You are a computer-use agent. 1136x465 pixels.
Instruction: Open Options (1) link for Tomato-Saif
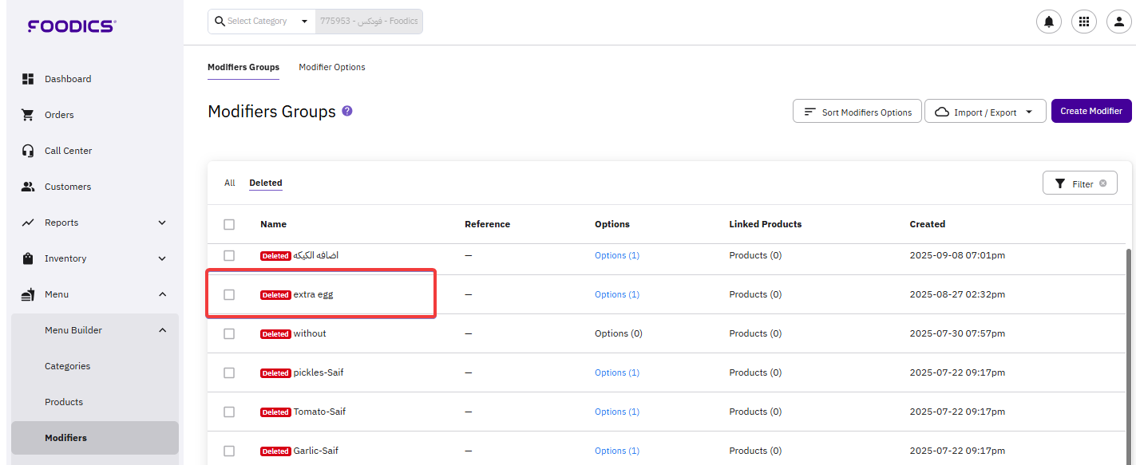click(x=616, y=412)
